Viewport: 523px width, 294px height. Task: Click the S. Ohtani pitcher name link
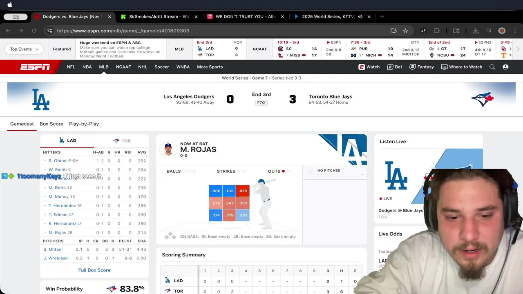pos(53,249)
